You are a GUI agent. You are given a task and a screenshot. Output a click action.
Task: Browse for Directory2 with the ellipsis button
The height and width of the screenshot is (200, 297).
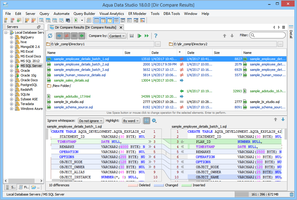coord(280,44)
